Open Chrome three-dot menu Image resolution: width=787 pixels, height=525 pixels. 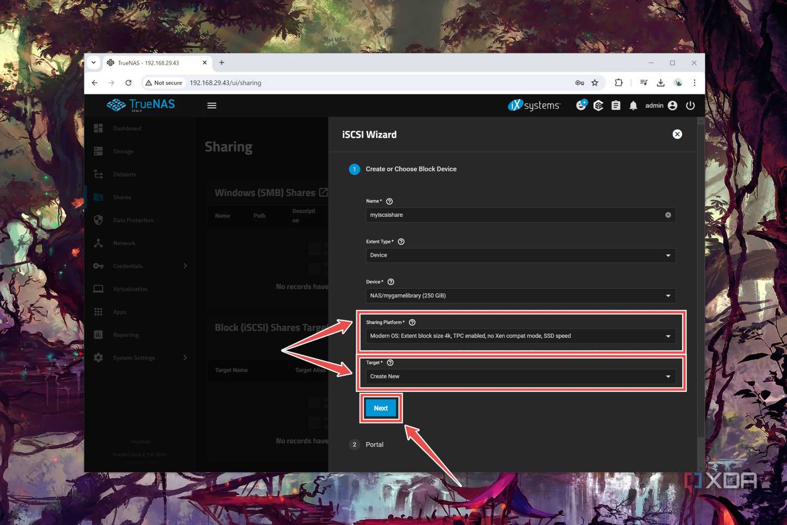[x=694, y=83]
